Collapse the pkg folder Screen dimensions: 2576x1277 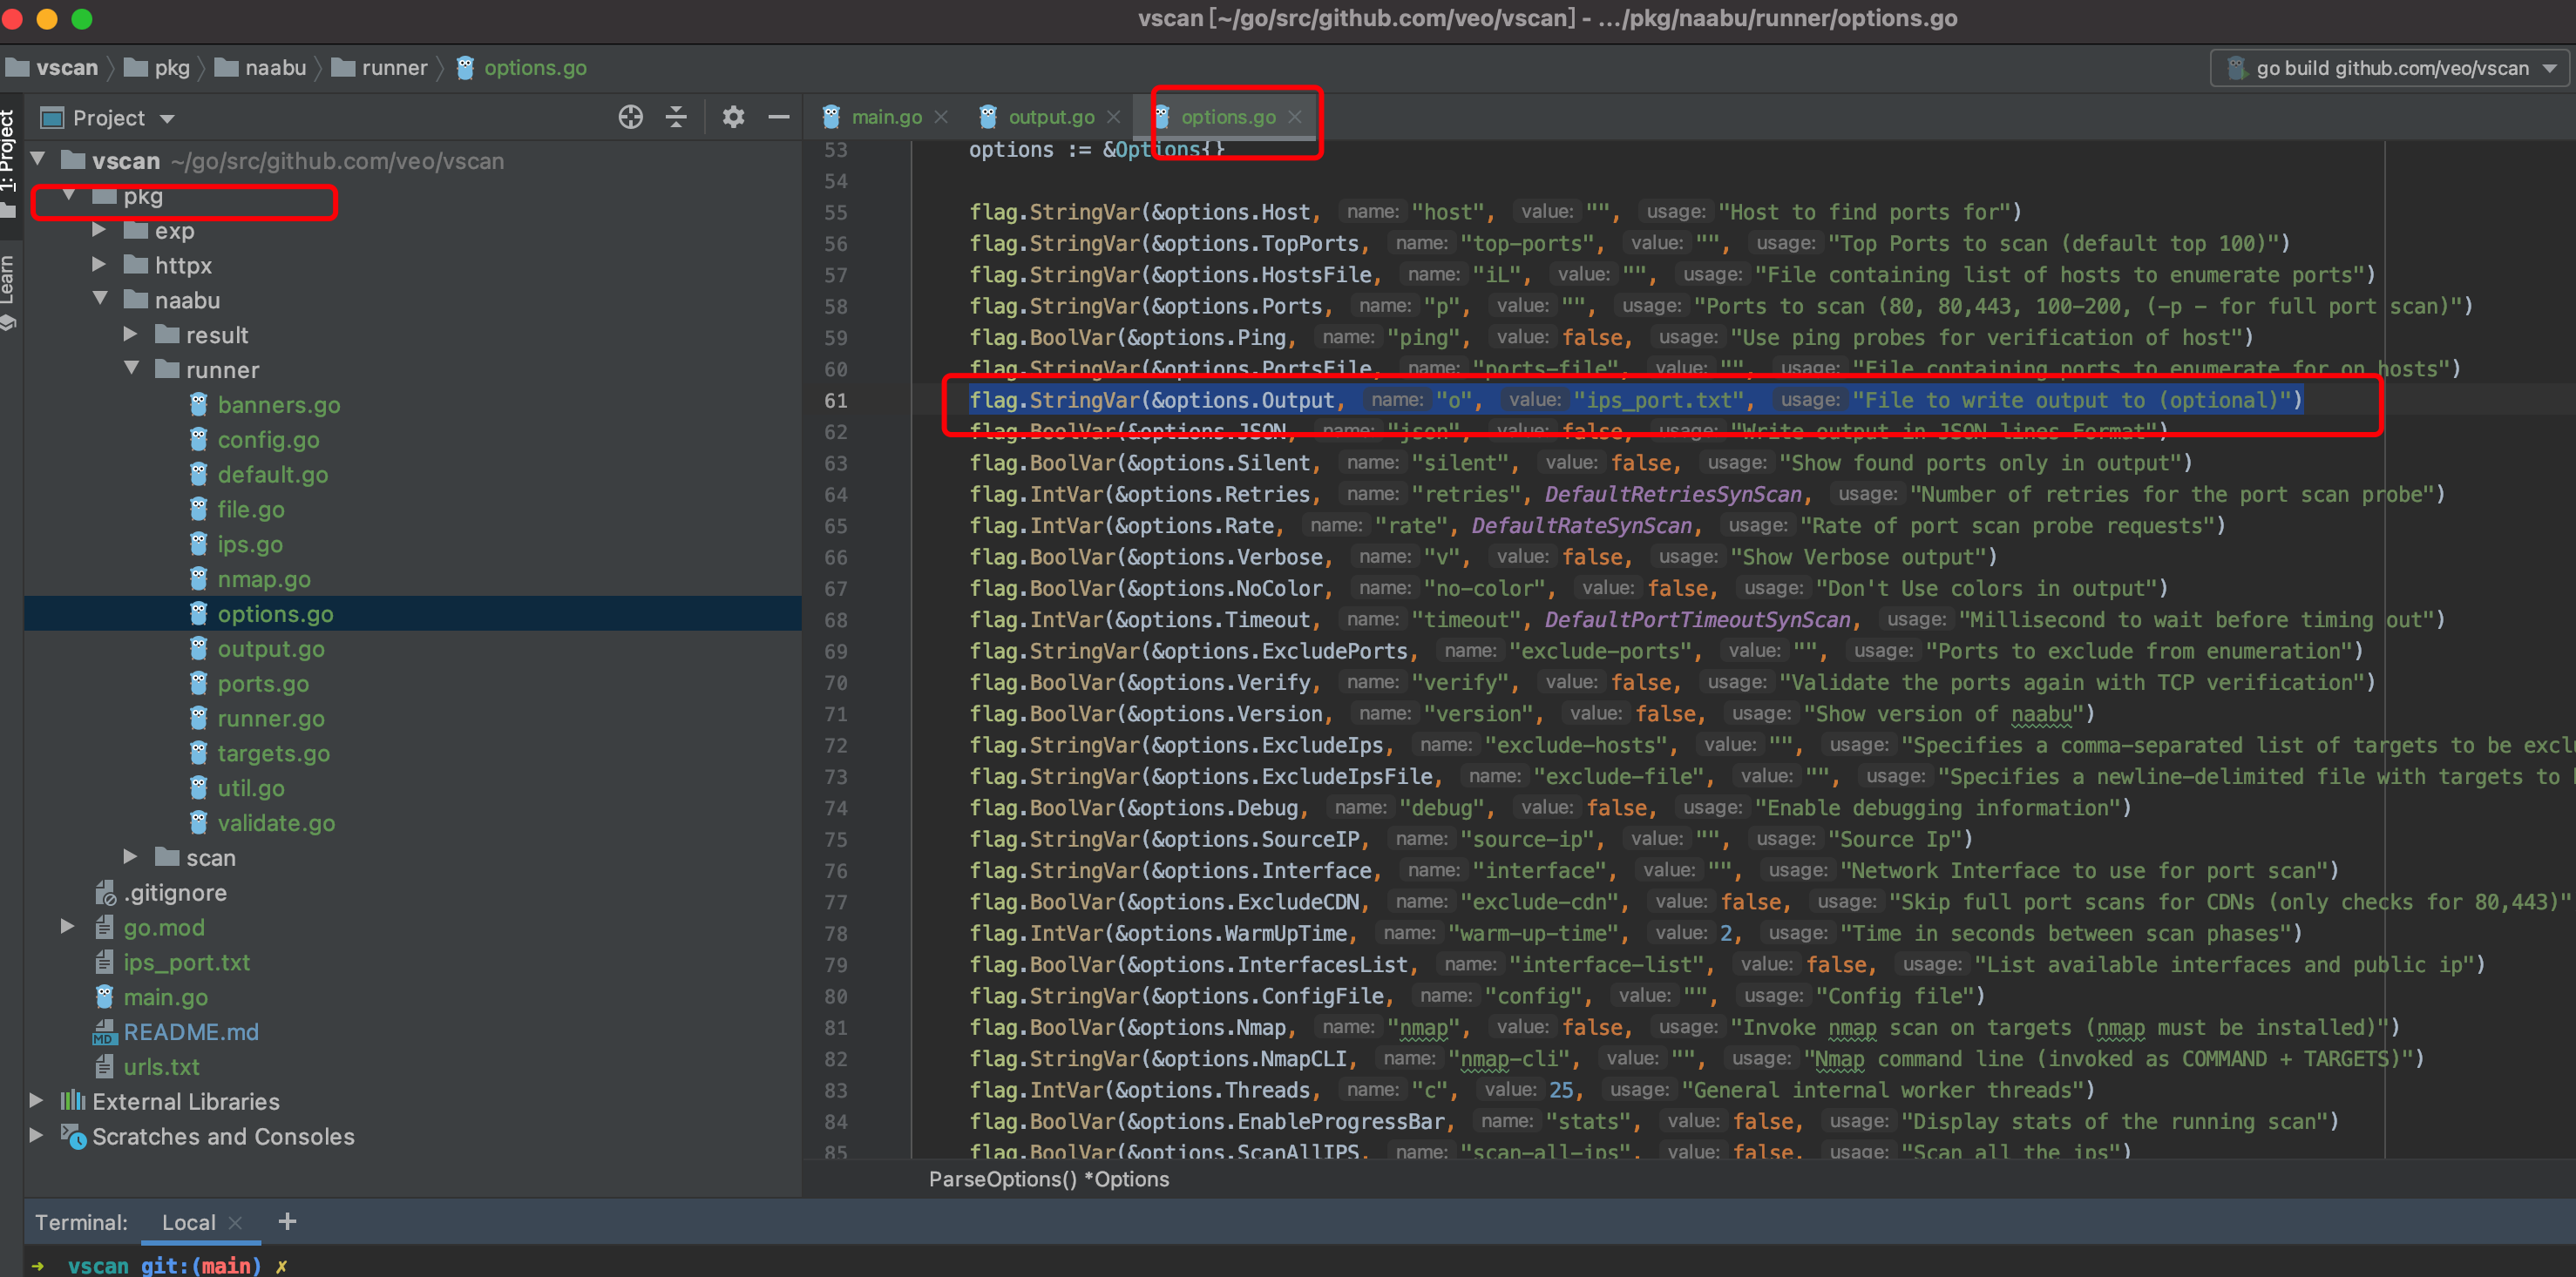click(x=69, y=195)
